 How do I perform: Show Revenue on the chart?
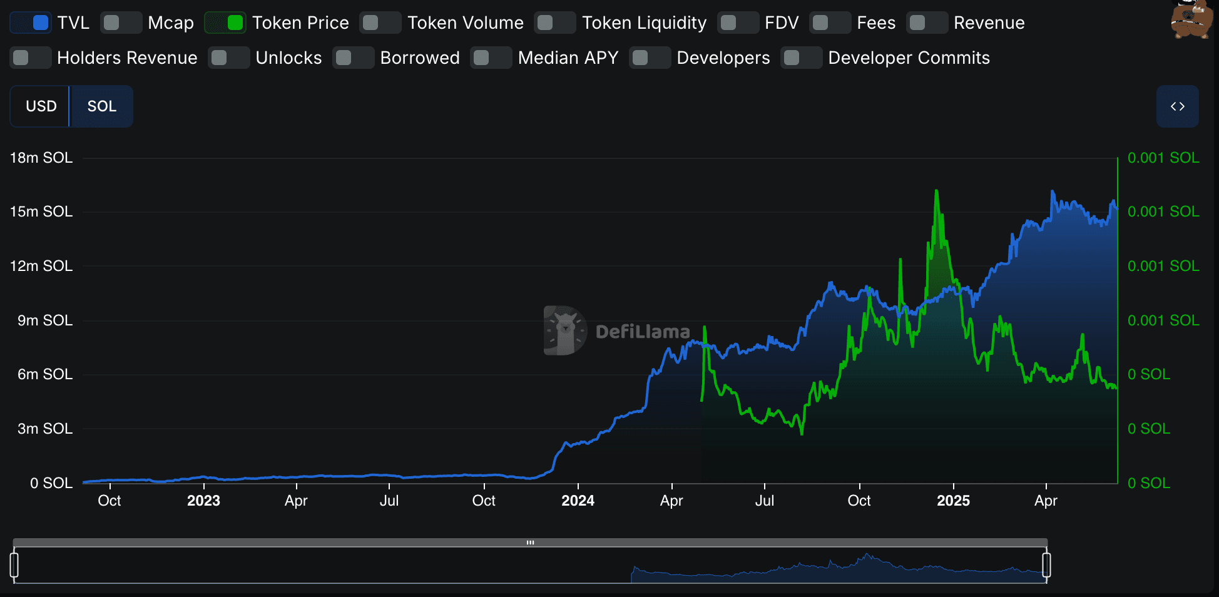click(x=927, y=22)
